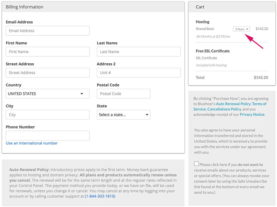Open the 3 Years hosting term dropdown
Image resolution: width=277 pixels, height=207 pixels.
click(x=241, y=29)
